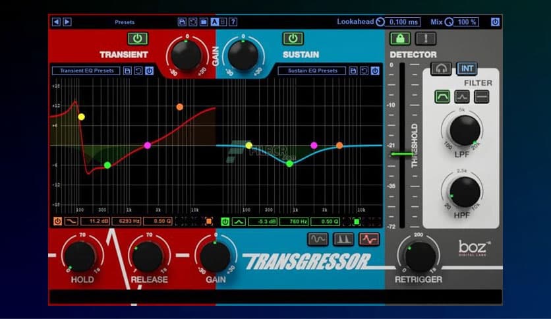Select orange node on Transient EQ
Viewport: 551px width, 319px height.
[179, 107]
